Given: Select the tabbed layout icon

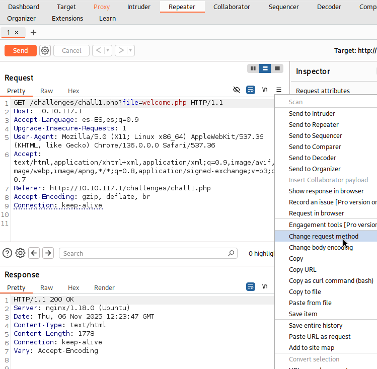Looking at the screenshot, I should coord(277,68).
